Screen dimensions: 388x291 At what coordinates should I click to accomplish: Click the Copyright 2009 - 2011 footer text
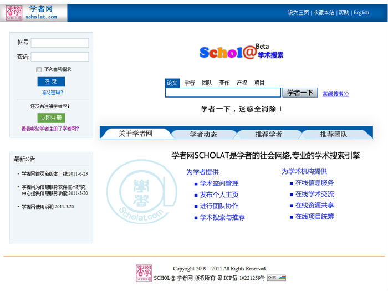pyautogui.click(x=219, y=268)
